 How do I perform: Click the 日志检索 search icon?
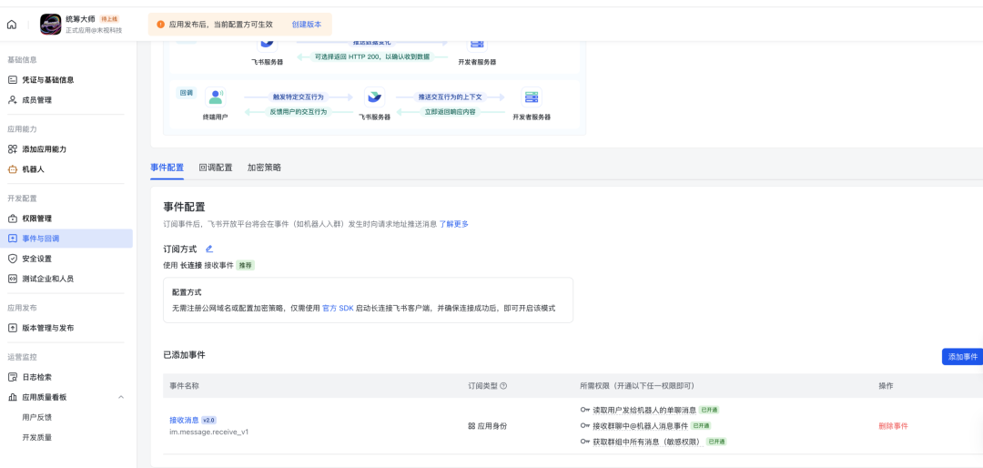[12, 377]
